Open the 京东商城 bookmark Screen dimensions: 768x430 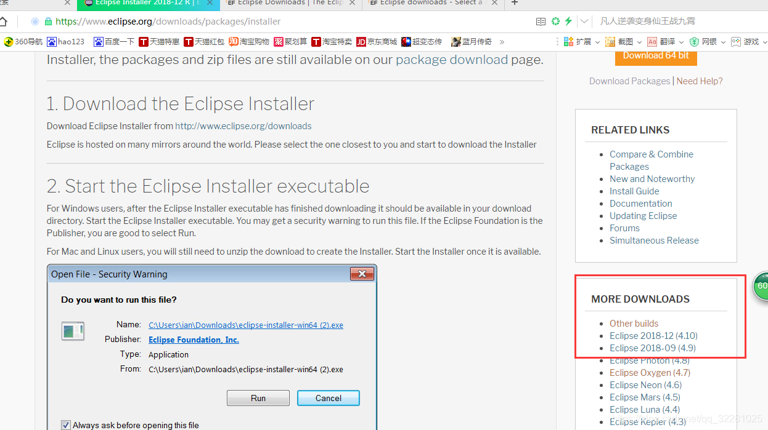pos(377,42)
